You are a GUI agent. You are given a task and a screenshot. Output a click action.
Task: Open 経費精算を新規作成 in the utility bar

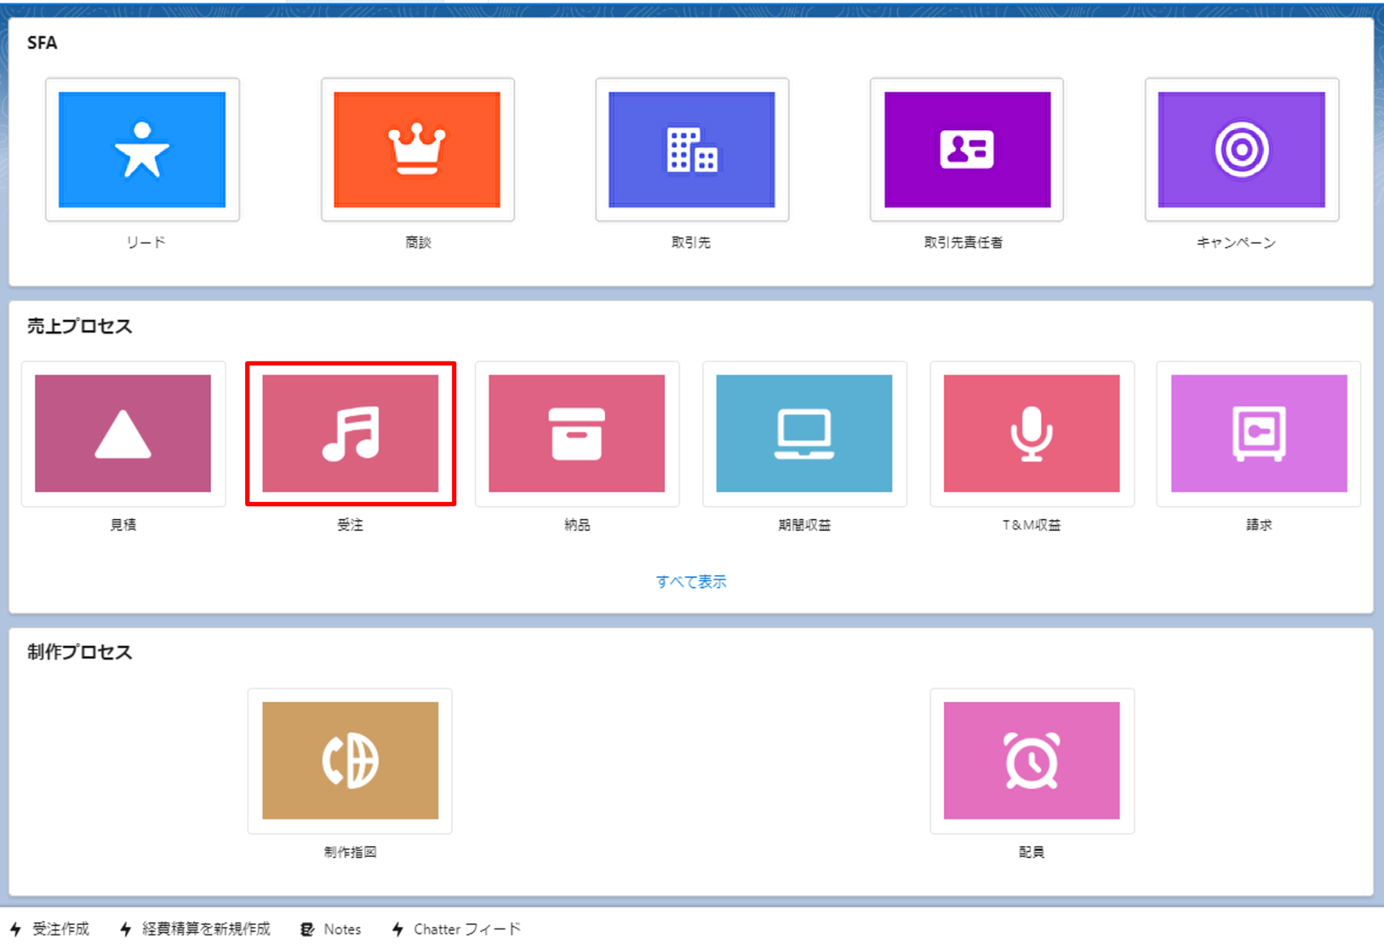coord(195,929)
